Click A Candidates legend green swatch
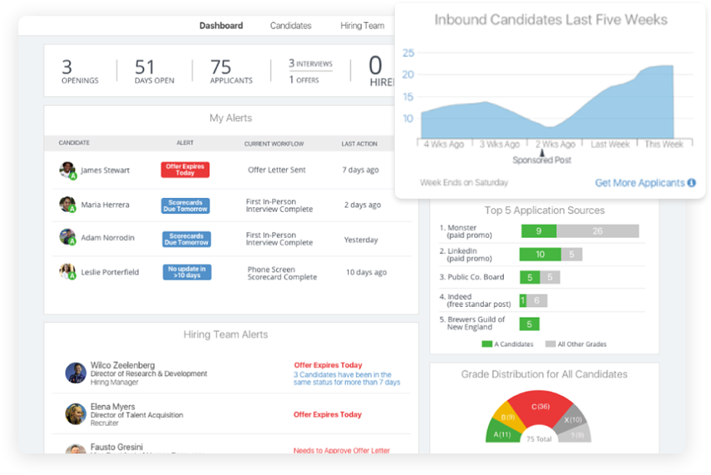 pos(487,344)
